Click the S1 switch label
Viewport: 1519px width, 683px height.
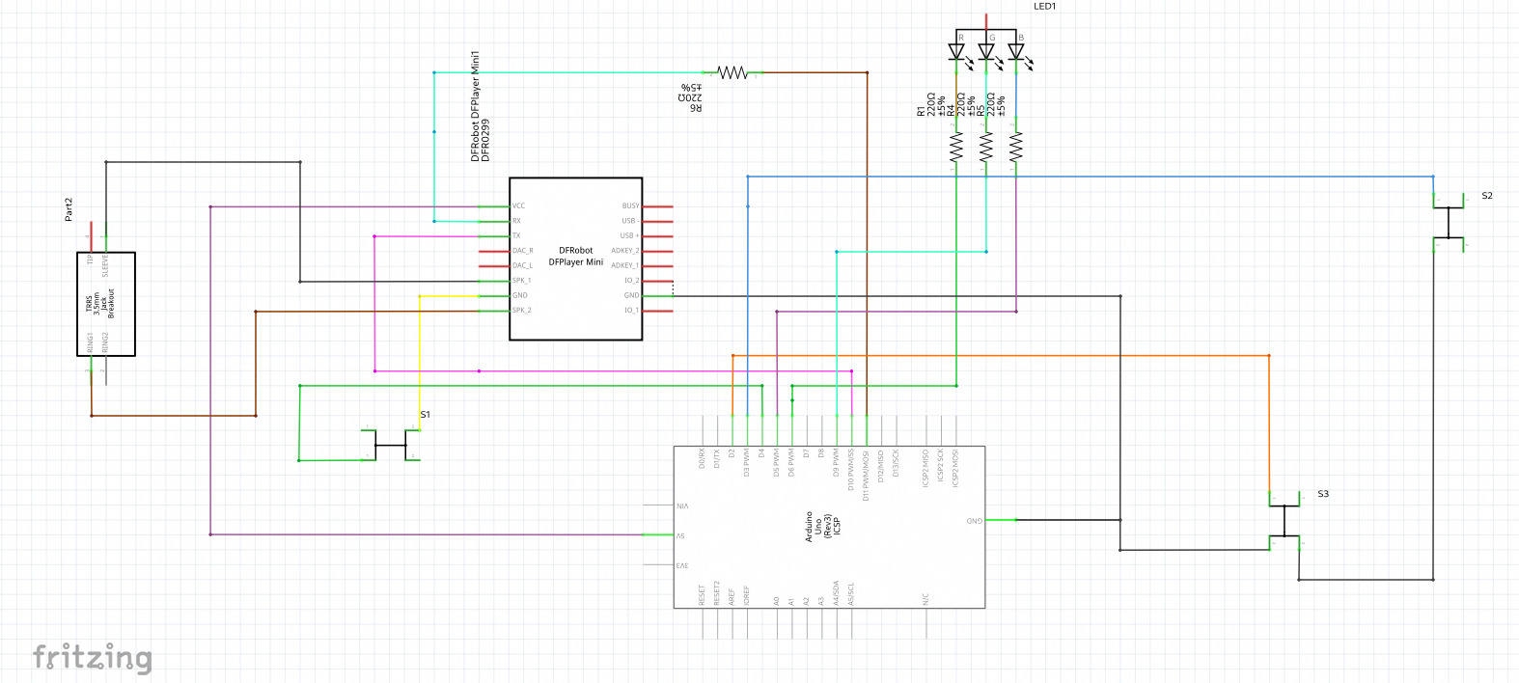(x=426, y=415)
